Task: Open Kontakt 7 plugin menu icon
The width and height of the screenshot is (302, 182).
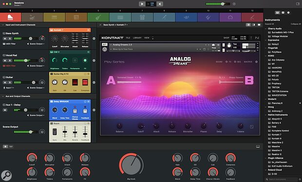Action: (88, 30)
